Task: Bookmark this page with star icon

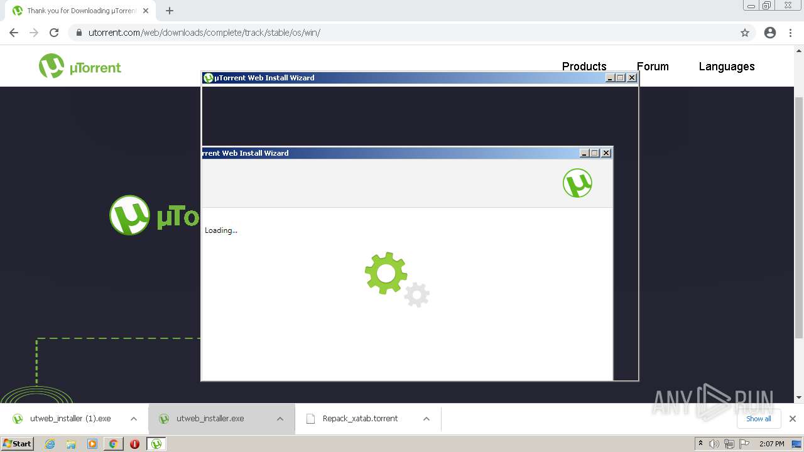Action: coord(745,33)
